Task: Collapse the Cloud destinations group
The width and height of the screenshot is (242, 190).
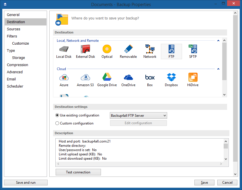Action: tap(218, 69)
